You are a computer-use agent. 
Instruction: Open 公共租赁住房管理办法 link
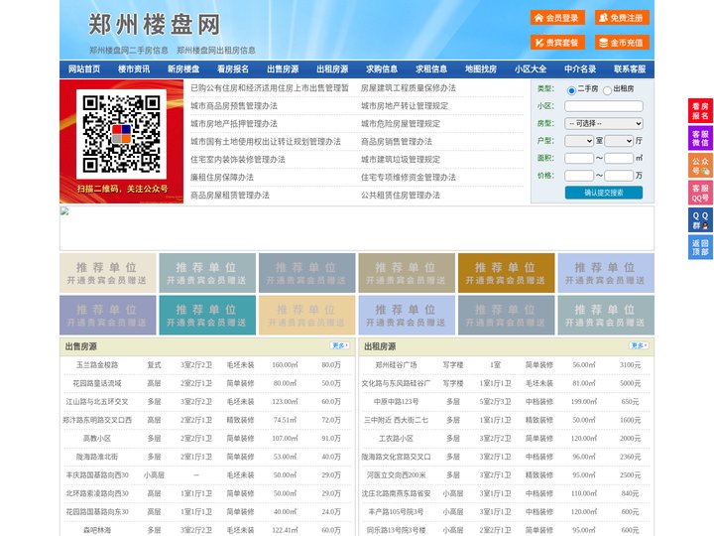[401, 196]
